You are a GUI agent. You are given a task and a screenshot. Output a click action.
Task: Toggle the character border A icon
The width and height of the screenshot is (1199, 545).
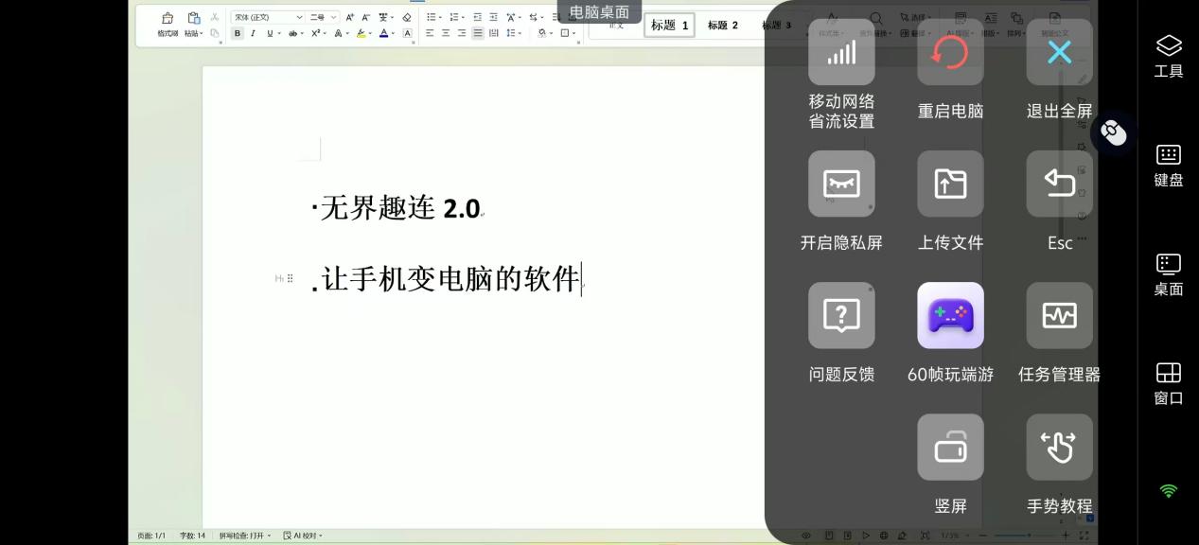(408, 33)
